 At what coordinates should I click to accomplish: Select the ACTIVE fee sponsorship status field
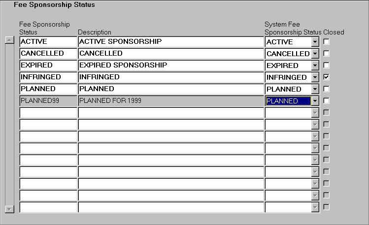coord(48,42)
